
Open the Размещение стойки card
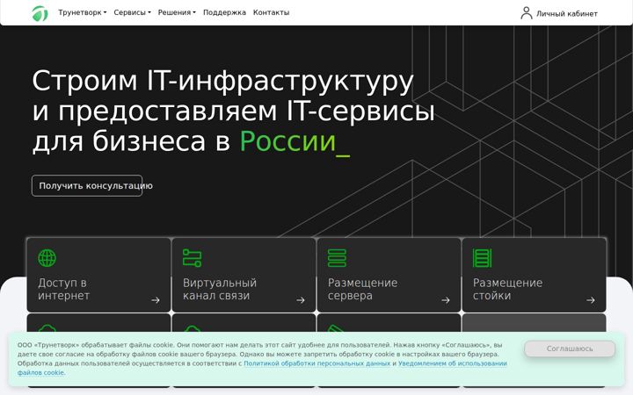pyautogui.click(x=535, y=275)
